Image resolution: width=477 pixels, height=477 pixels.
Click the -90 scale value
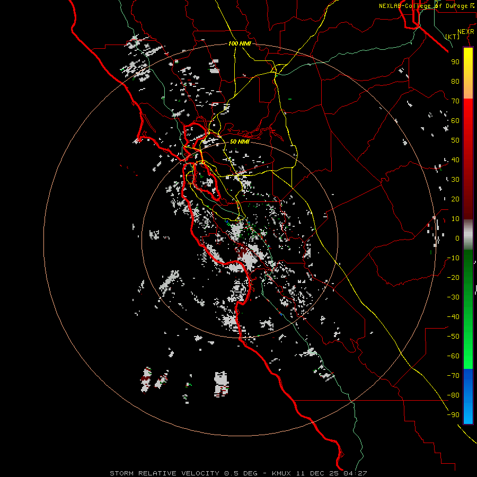pos(453,415)
